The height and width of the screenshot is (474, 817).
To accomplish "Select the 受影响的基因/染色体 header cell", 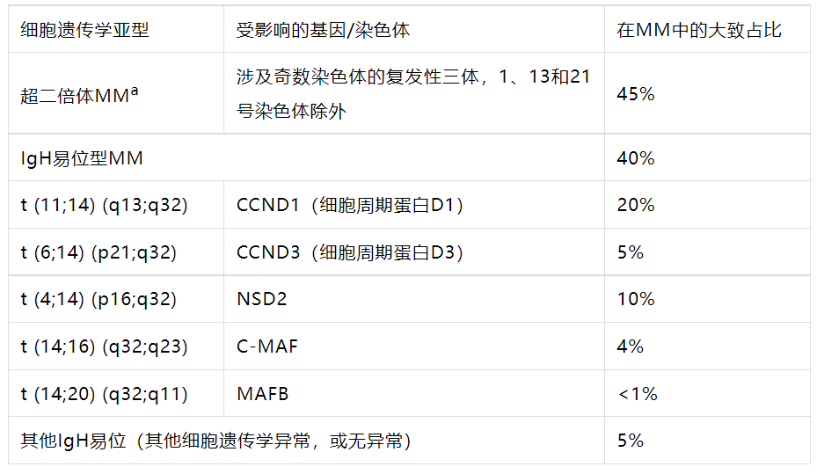I will point(323,30).
